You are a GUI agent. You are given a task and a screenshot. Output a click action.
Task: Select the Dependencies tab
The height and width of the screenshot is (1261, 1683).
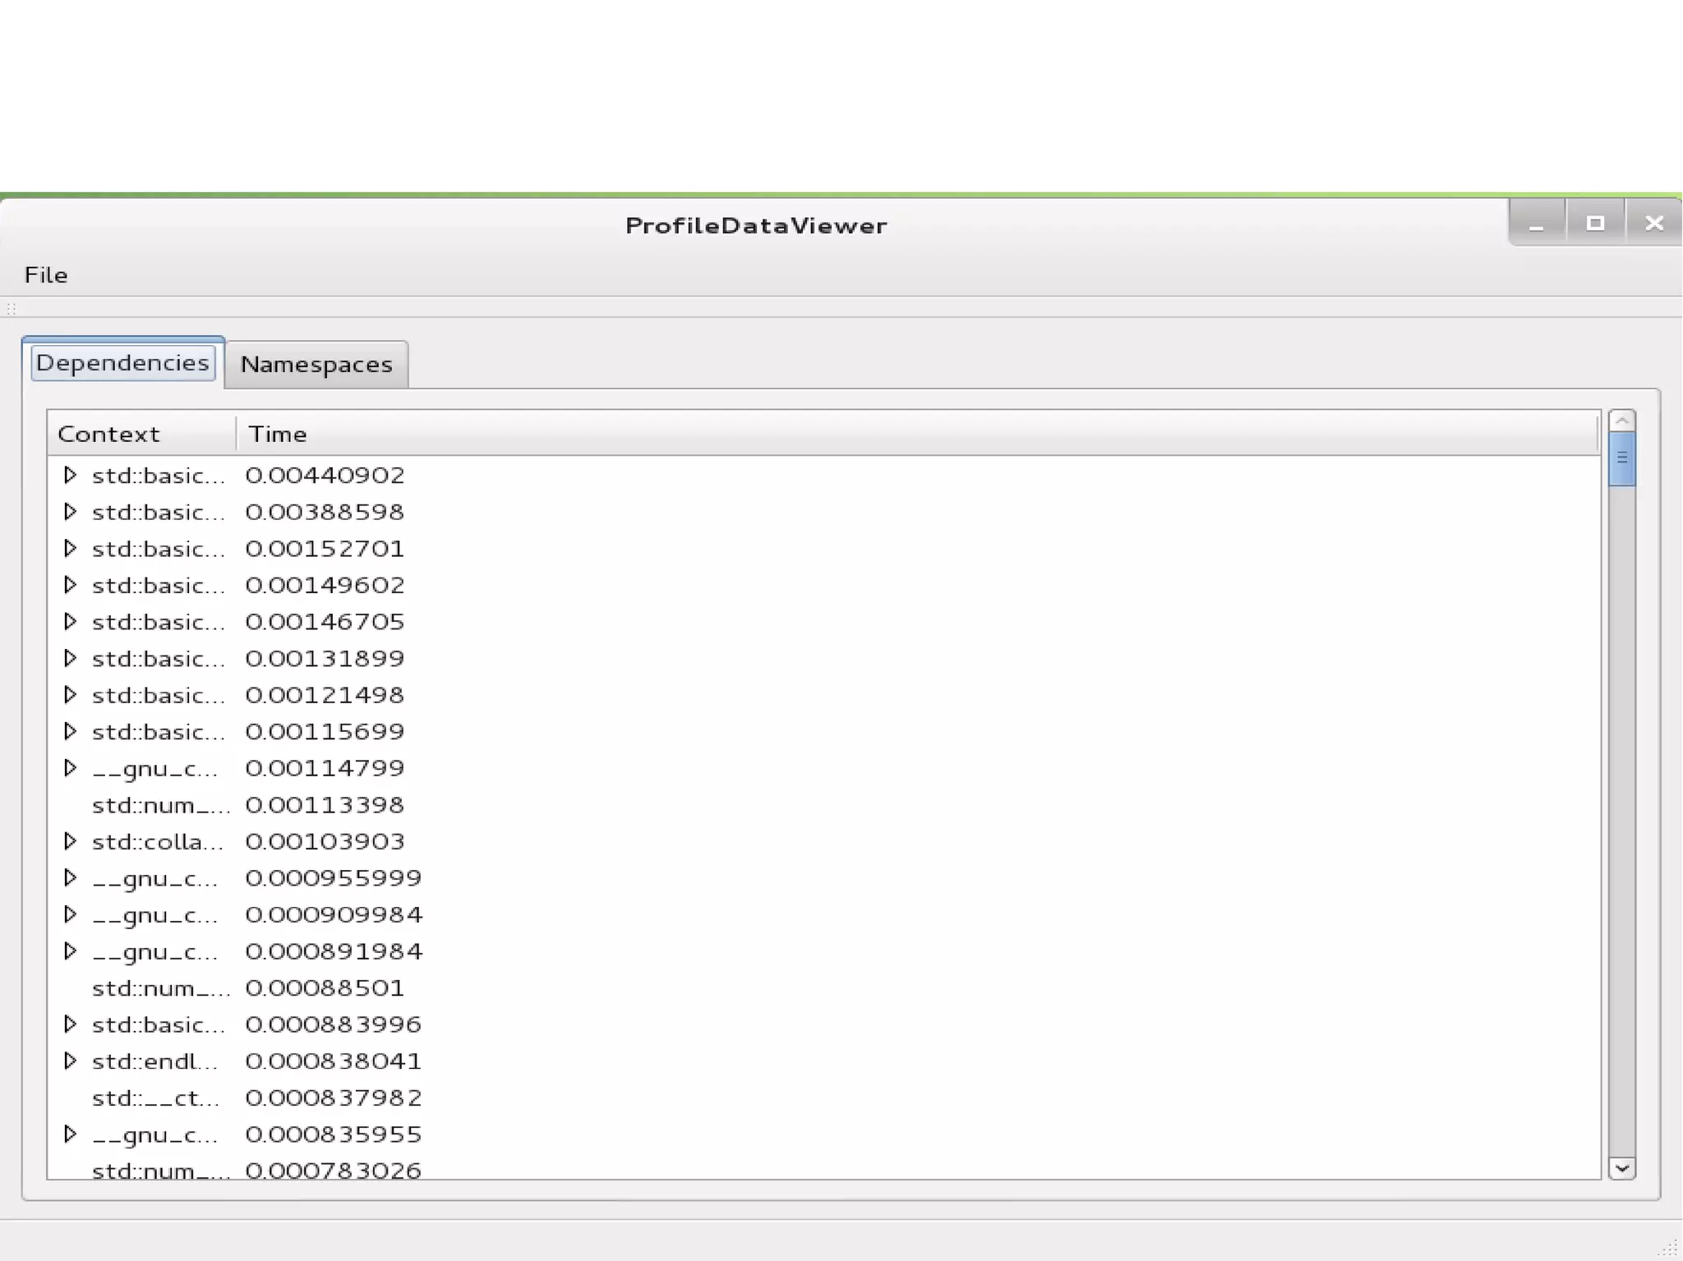(x=123, y=362)
